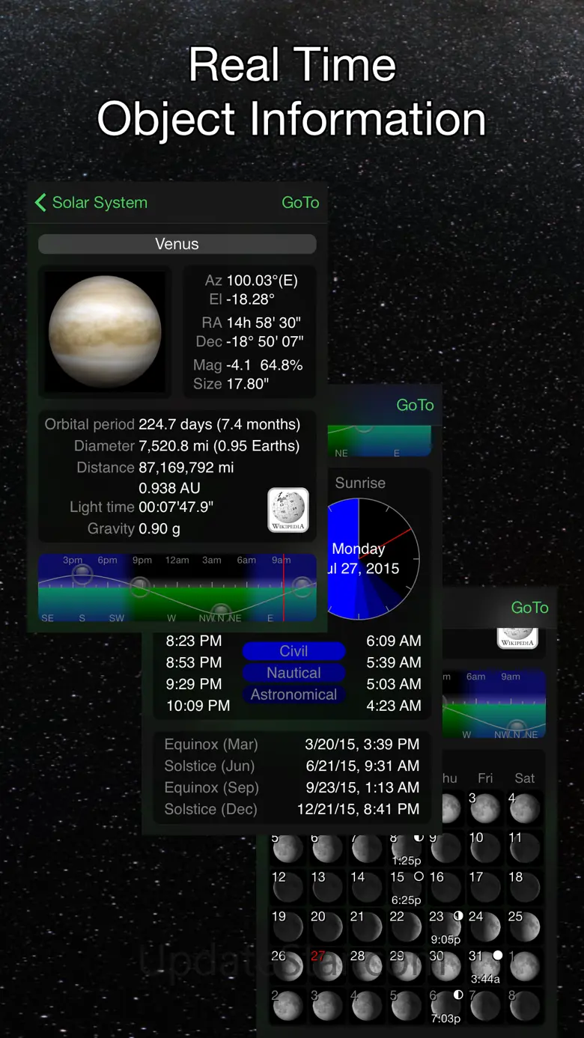Select the moon icon for day 15
The height and width of the screenshot is (1038, 584).
tap(405, 887)
